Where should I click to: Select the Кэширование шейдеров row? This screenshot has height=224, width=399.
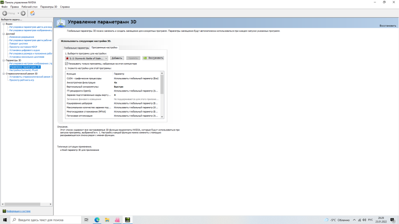click(113, 103)
